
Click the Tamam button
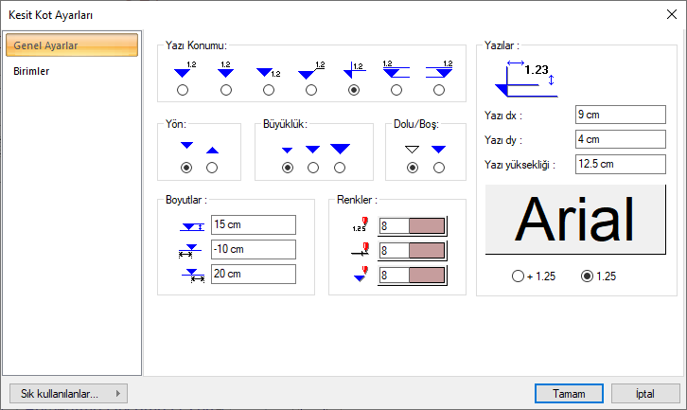tap(569, 393)
